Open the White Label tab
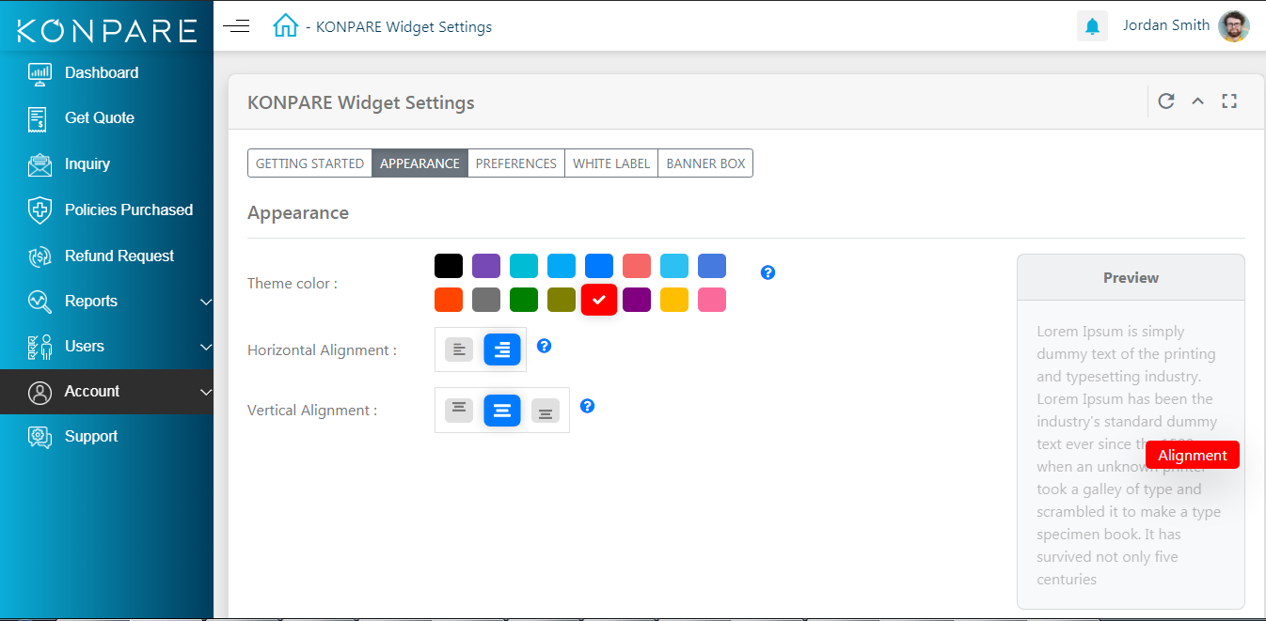This screenshot has width=1266, height=621. tap(611, 163)
